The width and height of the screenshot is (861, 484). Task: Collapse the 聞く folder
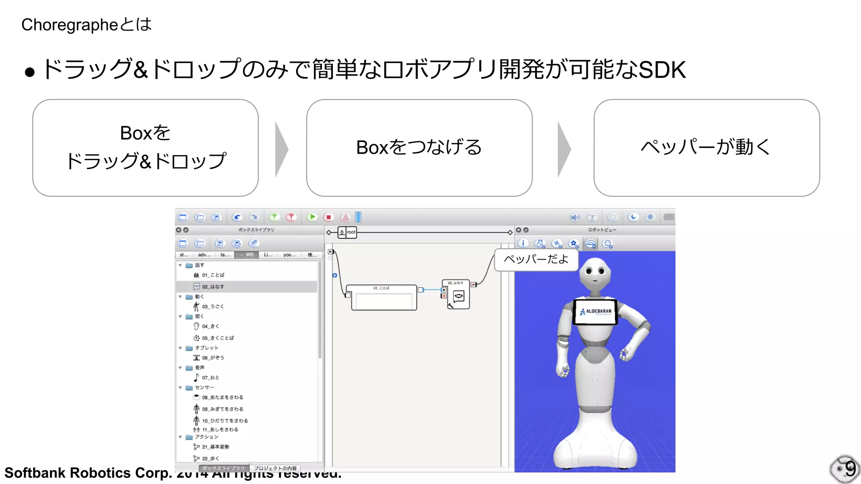(180, 316)
